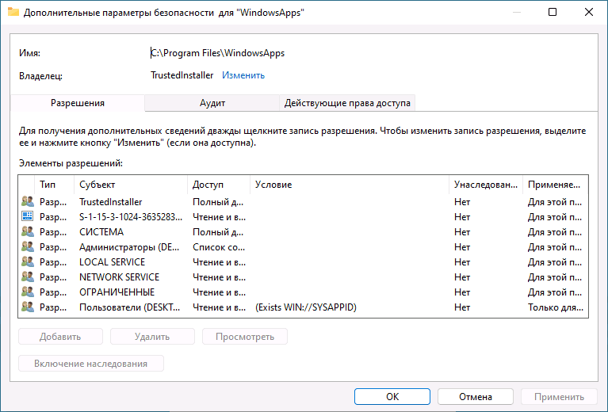Select the LOCAL SERVICE subject entry
The width and height of the screenshot is (608, 412).
(112, 262)
